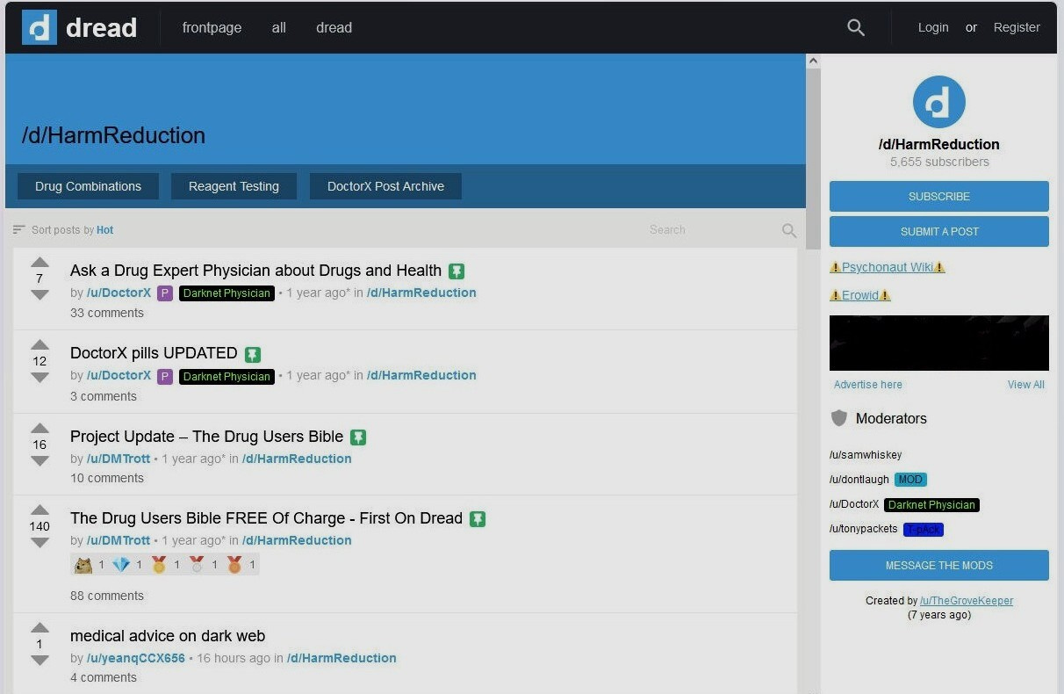
Task: Open the Drug Combinations tab
Action: click(88, 186)
